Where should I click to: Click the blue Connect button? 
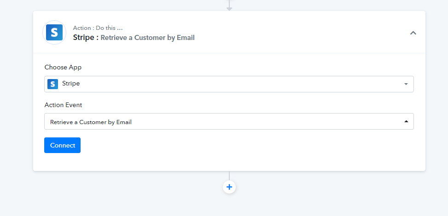pyautogui.click(x=62, y=145)
